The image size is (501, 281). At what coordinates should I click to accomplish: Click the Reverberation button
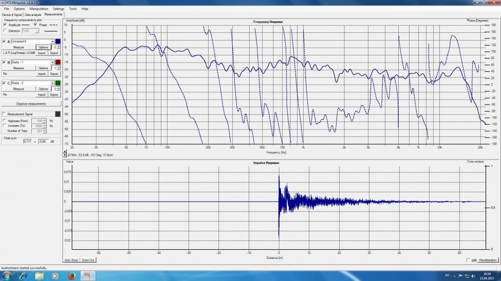[488, 260]
